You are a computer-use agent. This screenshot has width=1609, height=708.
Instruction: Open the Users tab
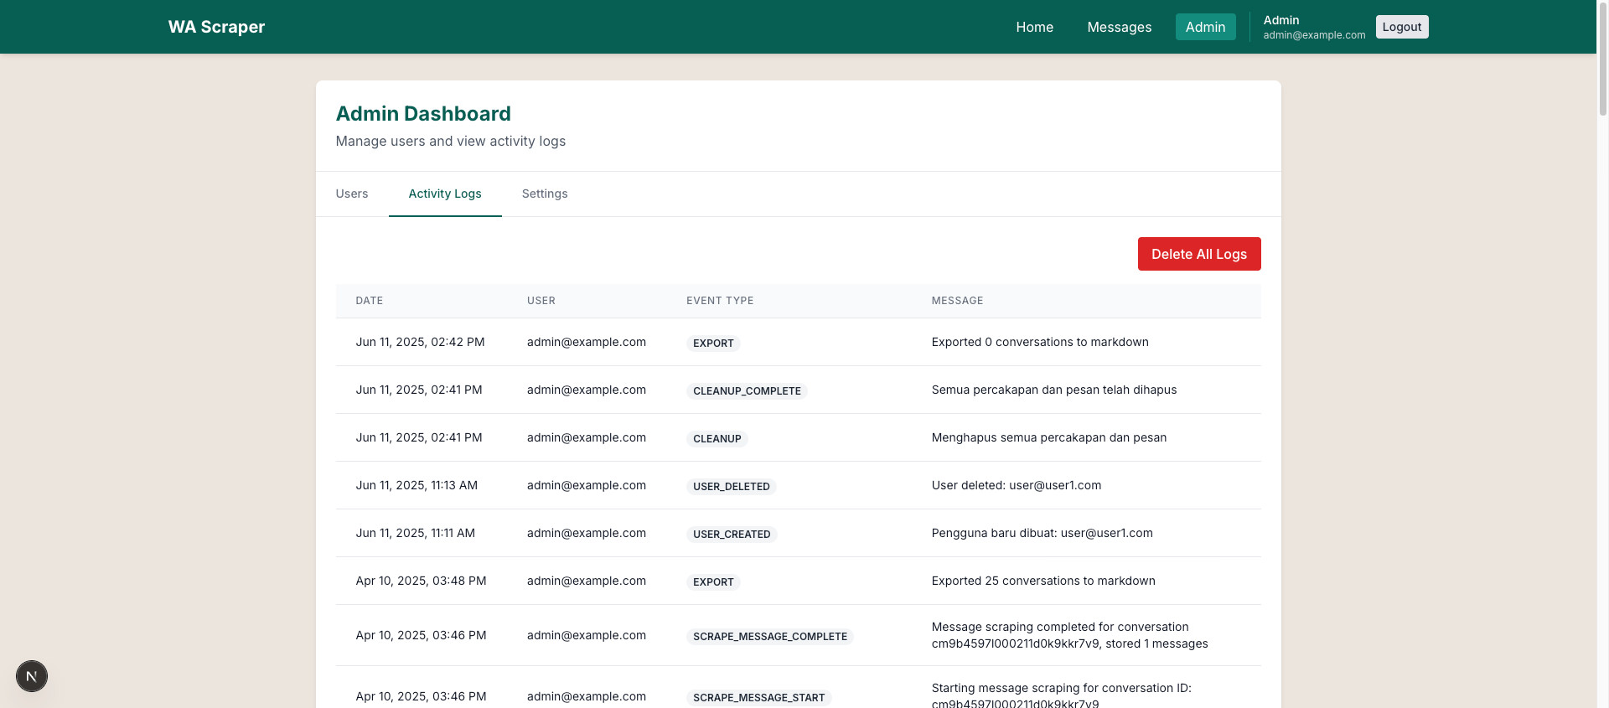352,194
